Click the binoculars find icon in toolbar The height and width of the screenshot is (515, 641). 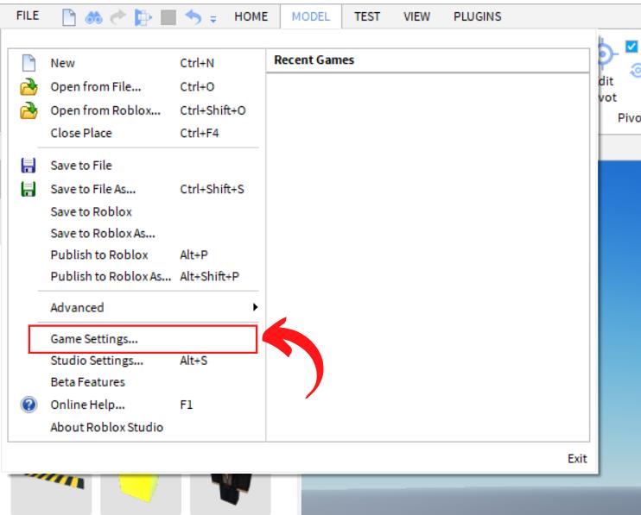tap(93, 17)
